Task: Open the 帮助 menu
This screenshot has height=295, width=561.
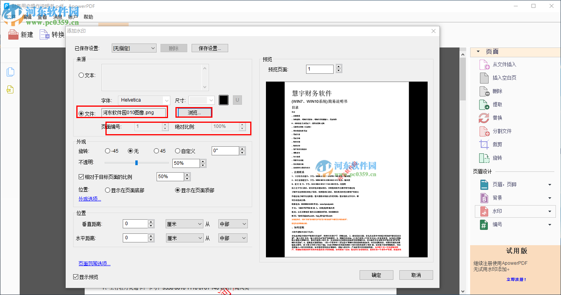Action: 88,17
